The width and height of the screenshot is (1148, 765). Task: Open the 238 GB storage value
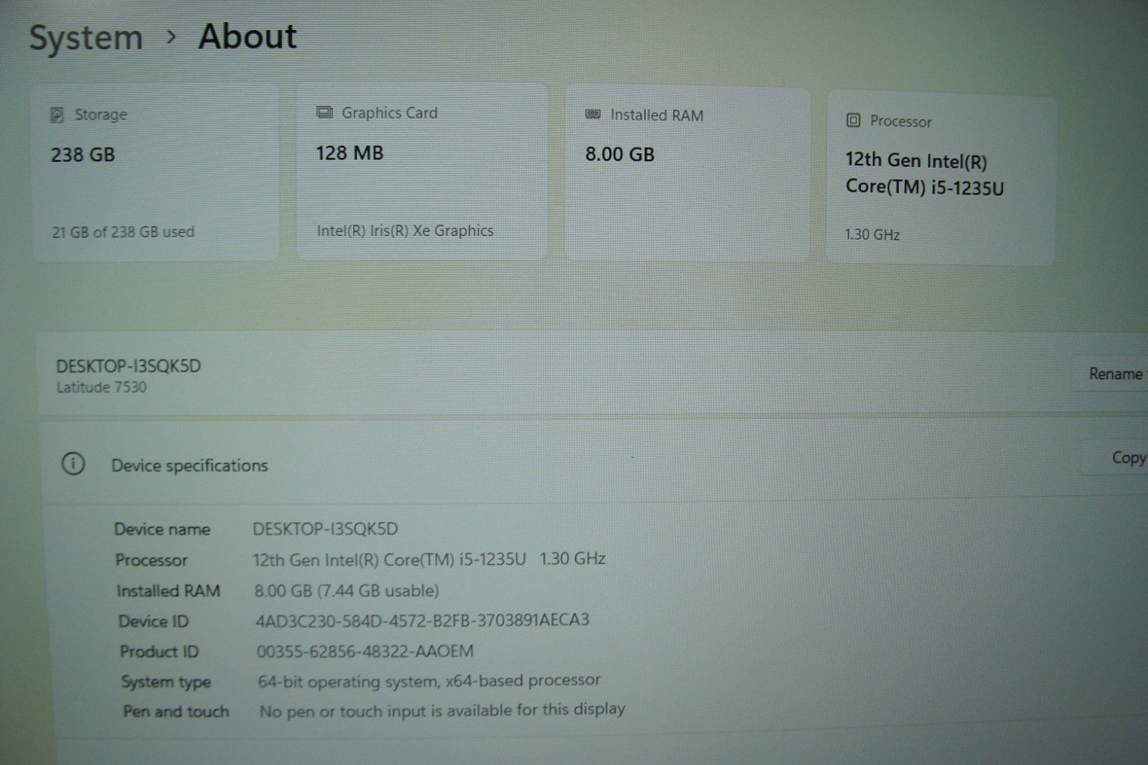pos(83,155)
